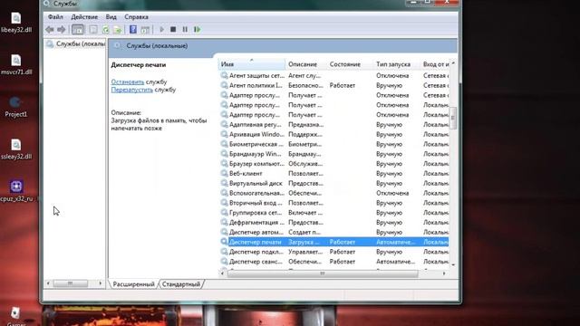This screenshot has height=326, width=580.
Task: Open the Справка menu
Action: pos(137,17)
